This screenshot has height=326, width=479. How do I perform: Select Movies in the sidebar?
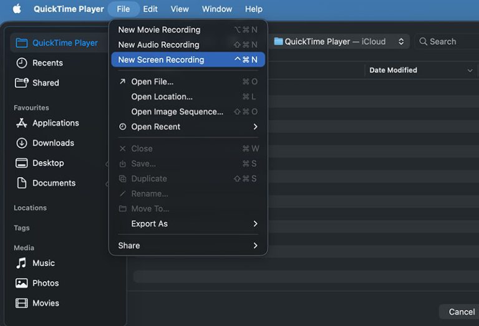pyautogui.click(x=46, y=303)
